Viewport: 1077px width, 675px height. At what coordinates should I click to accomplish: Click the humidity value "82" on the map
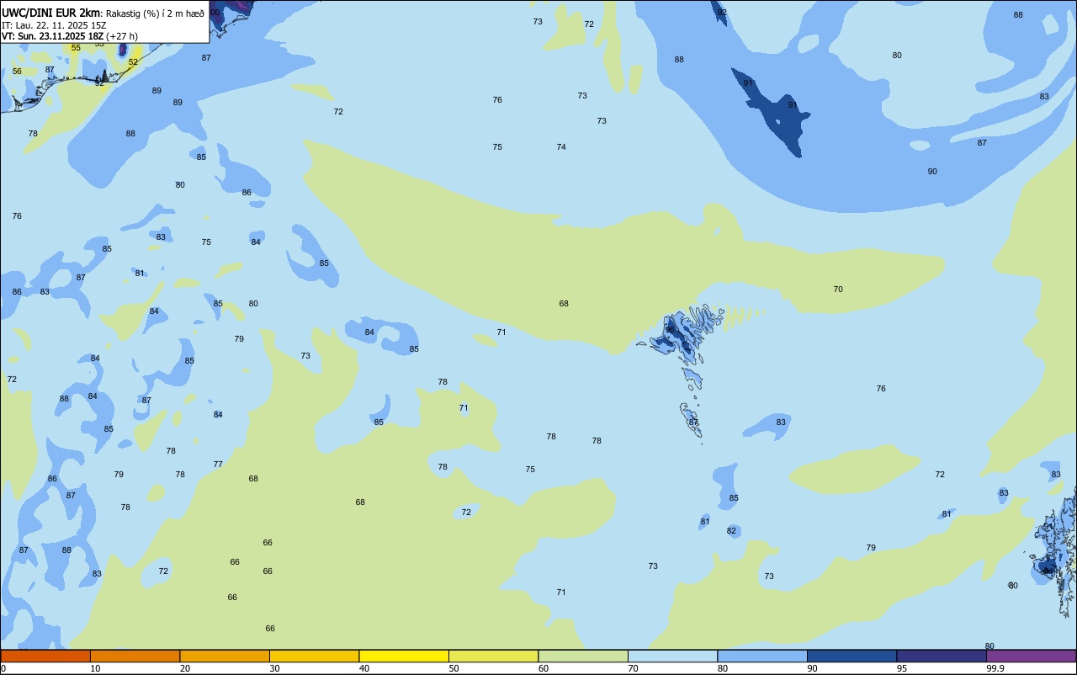click(731, 531)
